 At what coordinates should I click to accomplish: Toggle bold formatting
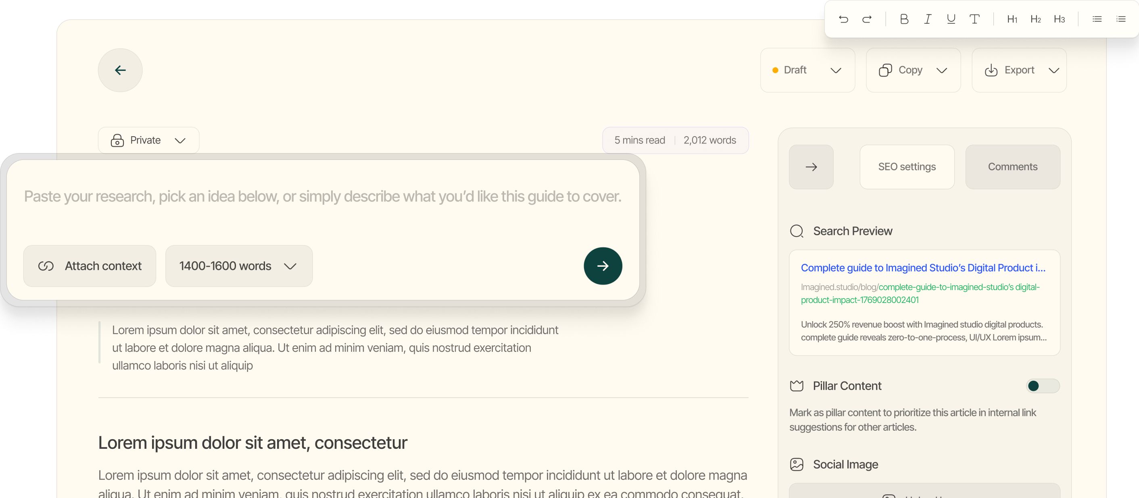click(x=904, y=19)
